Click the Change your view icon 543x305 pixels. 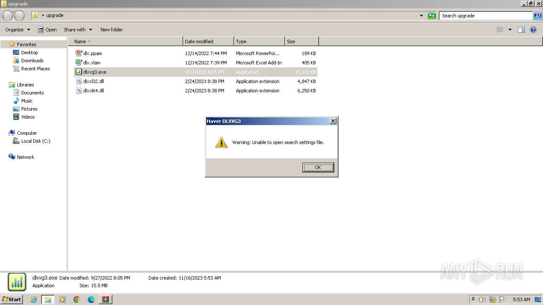[x=500, y=30]
